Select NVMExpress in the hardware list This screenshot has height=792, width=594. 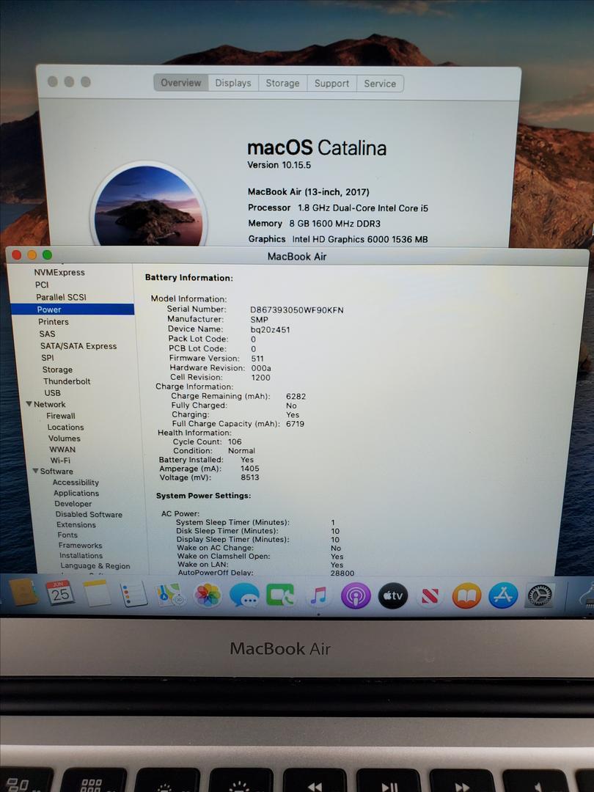click(x=59, y=272)
